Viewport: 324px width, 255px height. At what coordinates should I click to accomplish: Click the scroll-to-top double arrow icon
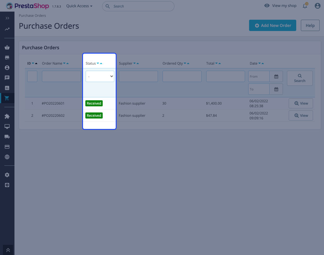pyautogui.click(x=8, y=250)
